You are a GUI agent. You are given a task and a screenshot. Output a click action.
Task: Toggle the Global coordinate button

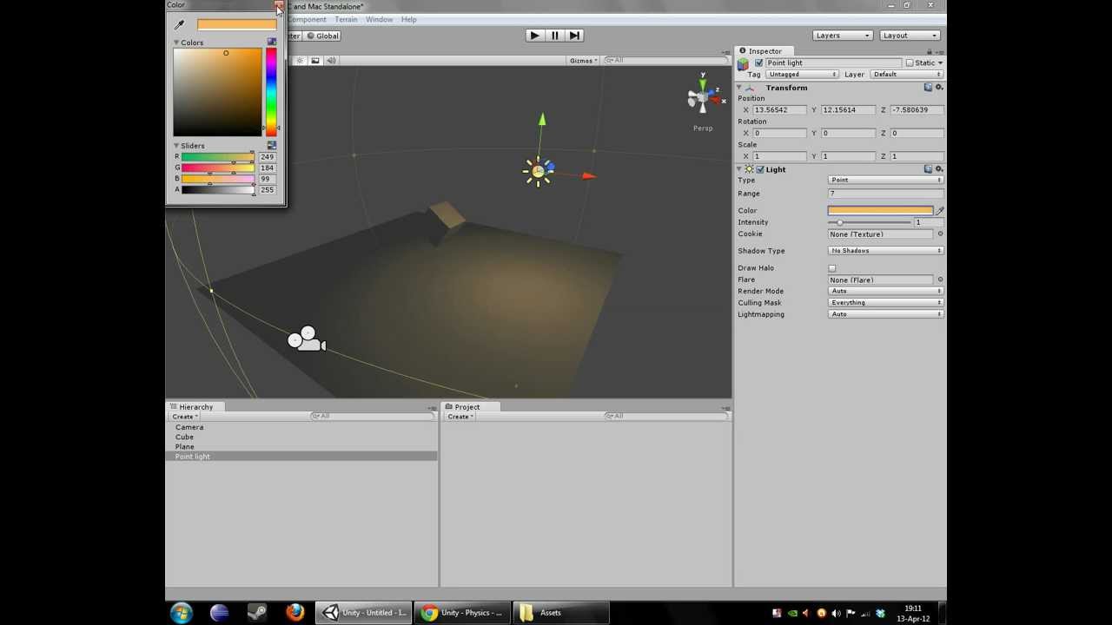pos(322,36)
